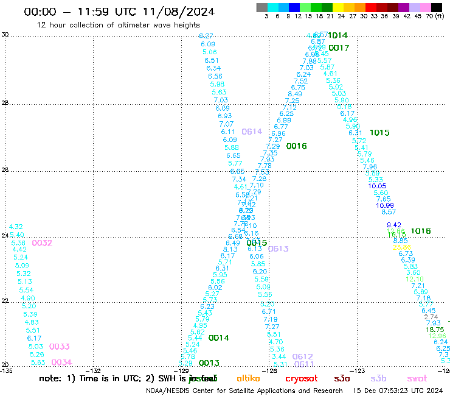Click the wave height value '12.96'

point(437,336)
